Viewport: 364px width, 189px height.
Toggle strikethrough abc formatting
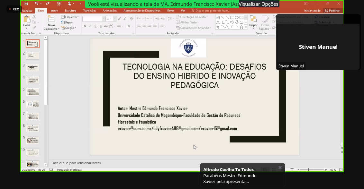[x=105, y=26]
